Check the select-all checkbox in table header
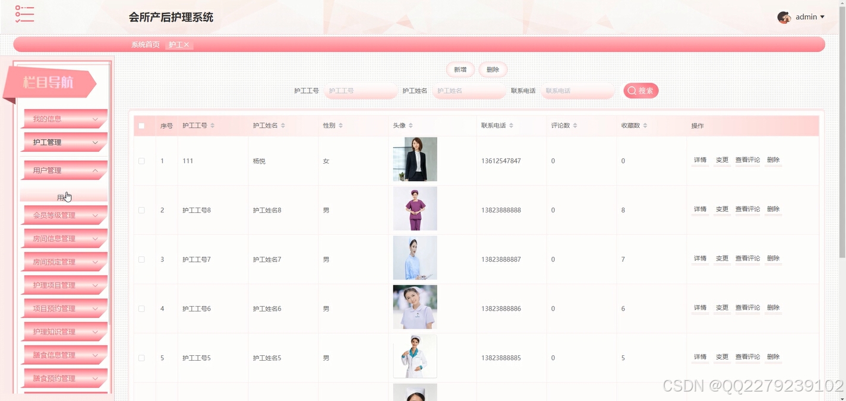The width and height of the screenshot is (846, 401). pos(141,125)
